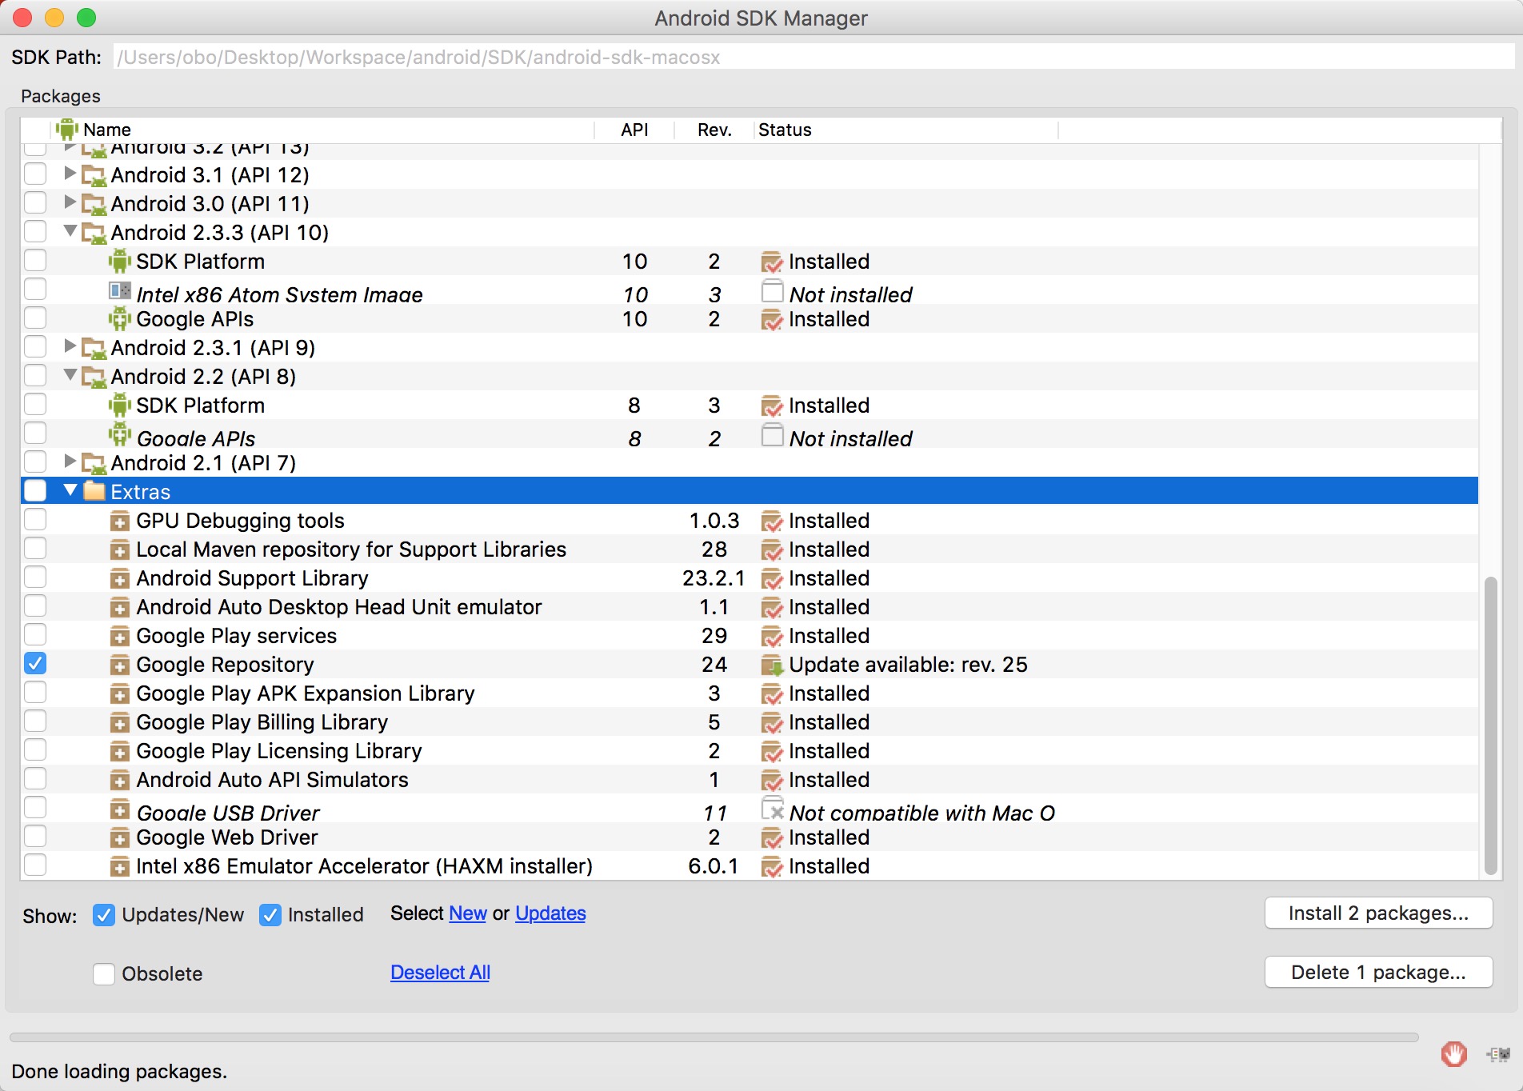
Task: Click Google APIs icon under API 10
Action: tap(119, 318)
